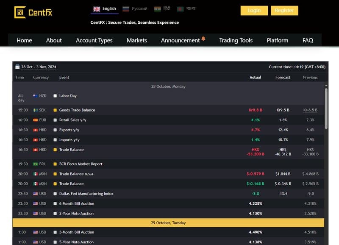339x245 pixels.
Task: Click the bell icon next to Announcement
Action: 203,39
